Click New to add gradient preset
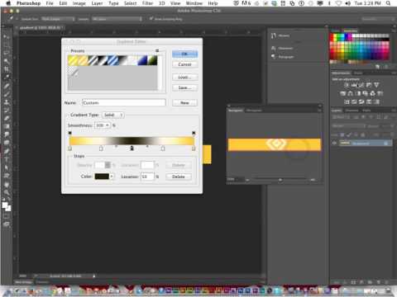 pos(184,103)
